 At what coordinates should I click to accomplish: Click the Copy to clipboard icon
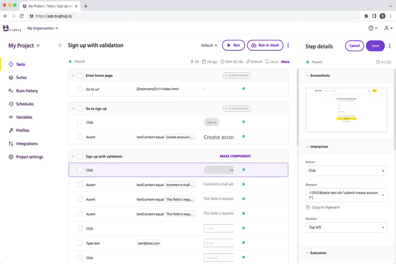point(308,207)
